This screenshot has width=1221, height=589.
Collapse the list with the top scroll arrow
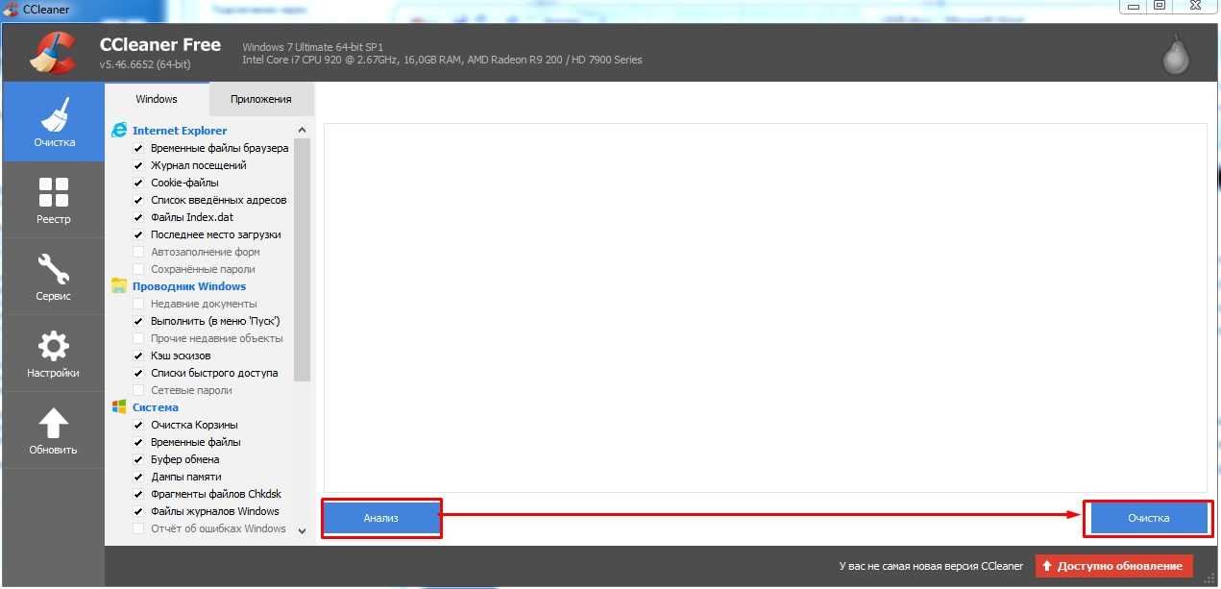[x=302, y=131]
